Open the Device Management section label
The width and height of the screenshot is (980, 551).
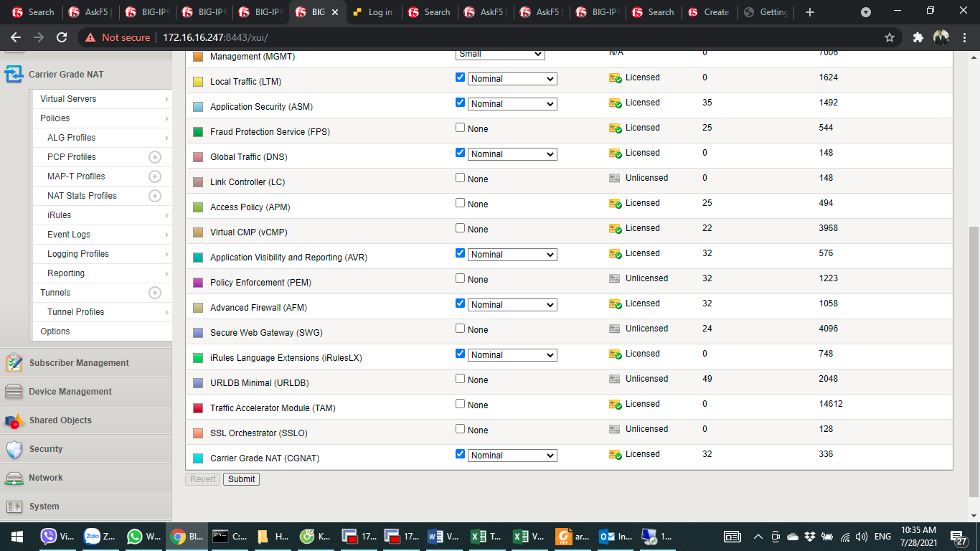[70, 392]
